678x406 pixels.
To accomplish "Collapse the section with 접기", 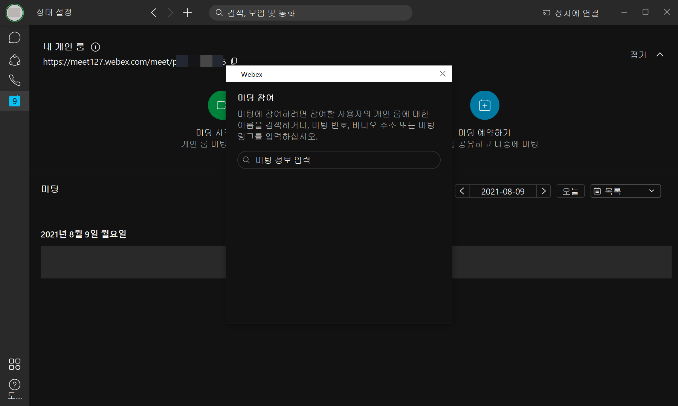I will 647,55.
